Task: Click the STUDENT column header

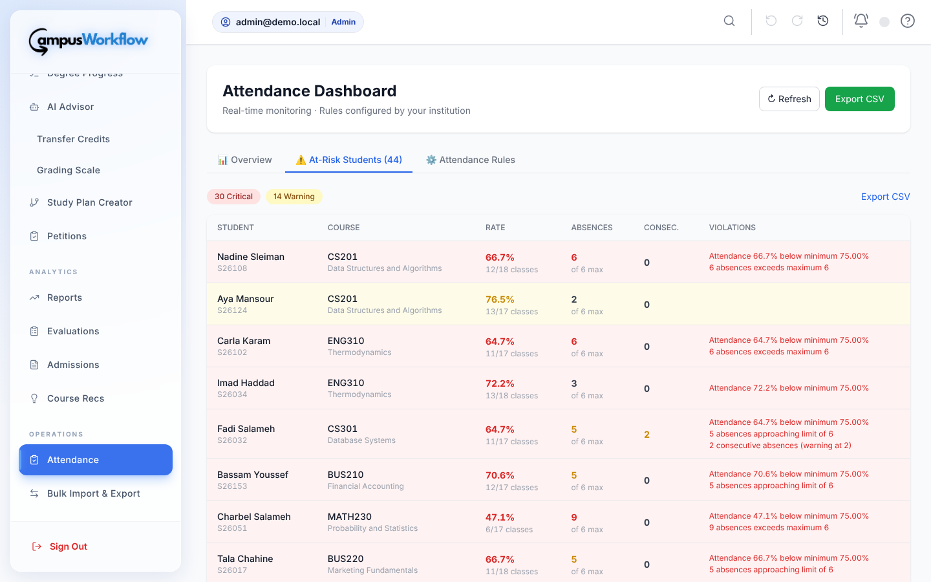Action: [x=235, y=228]
